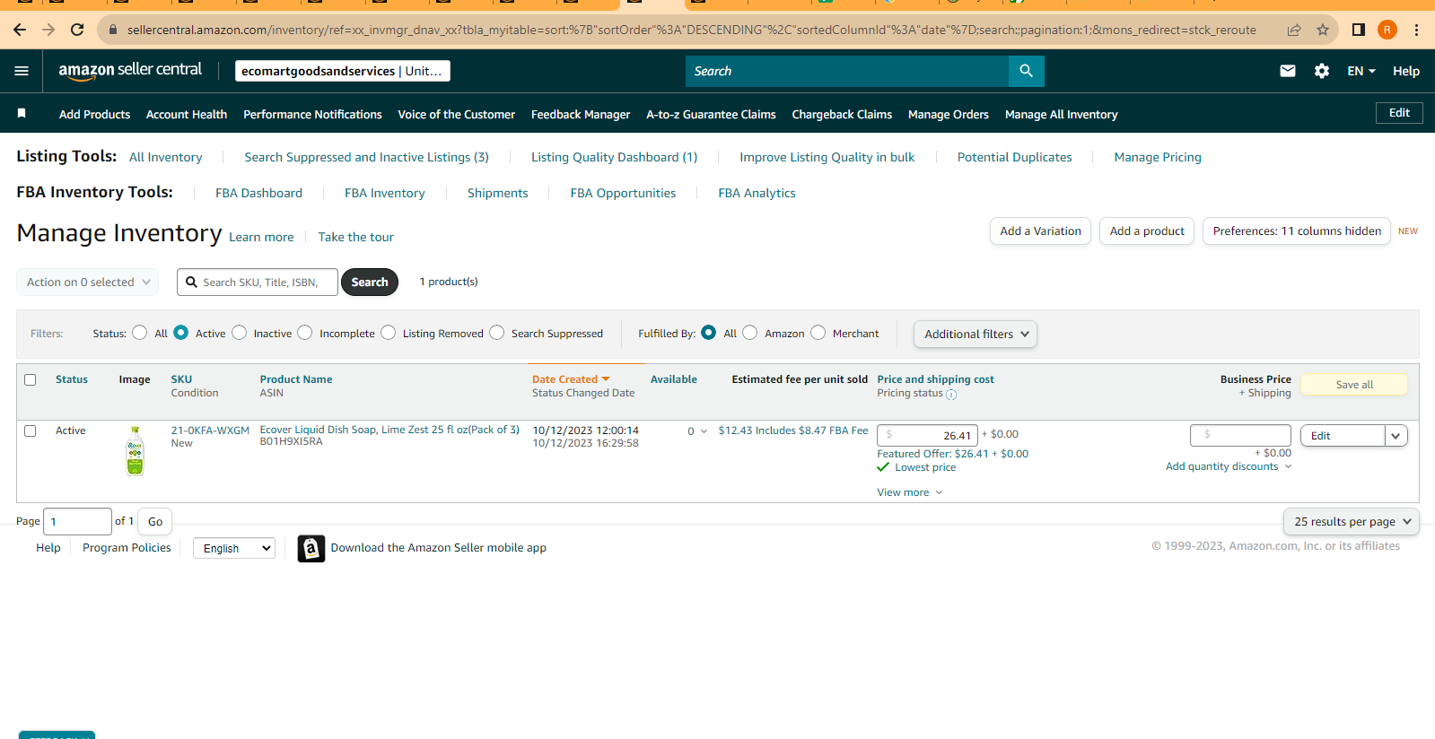Select the Active status radio button

[x=181, y=333]
